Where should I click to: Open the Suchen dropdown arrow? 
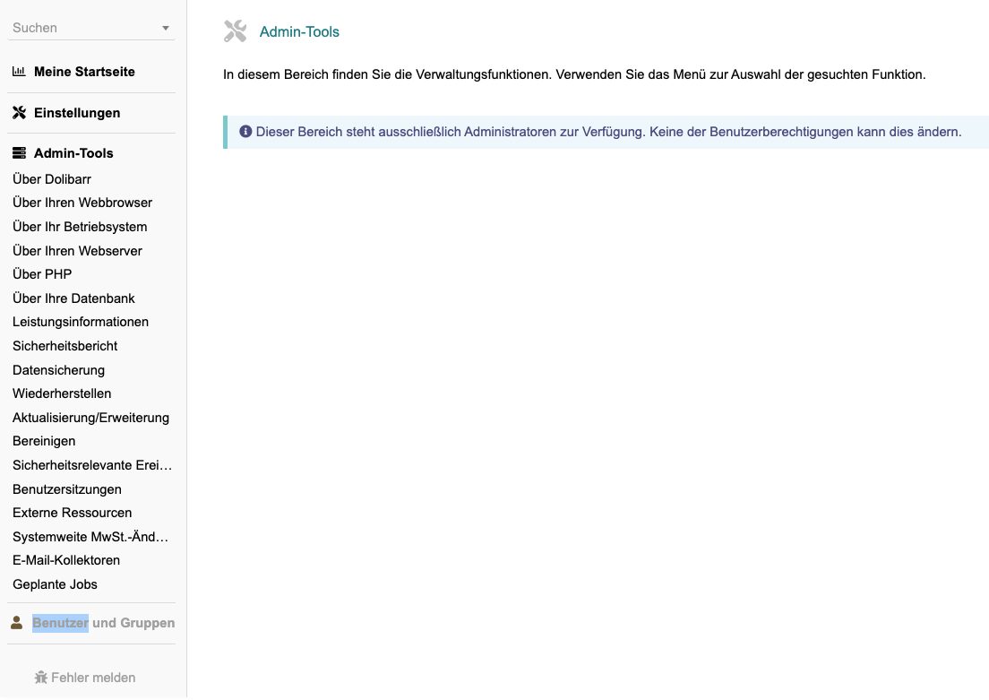pyautogui.click(x=165, y=28)
